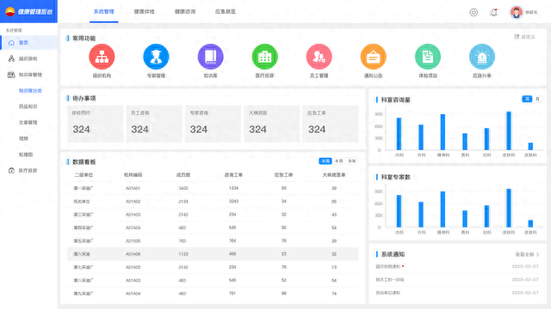
Task: Open the blue 专家管理 shortcut icon
Action: click(156, 57)
